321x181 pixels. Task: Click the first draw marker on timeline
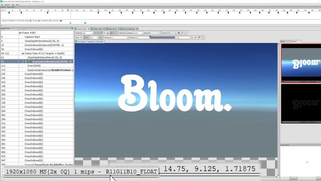(9, 13)
